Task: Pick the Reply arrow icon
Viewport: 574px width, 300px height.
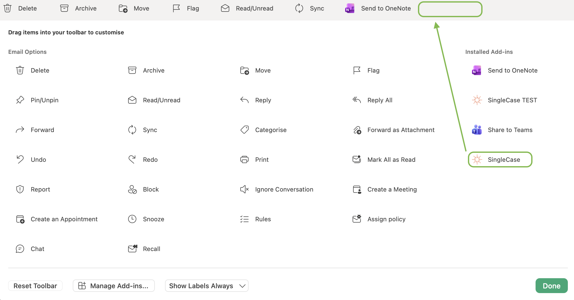Action: pyautogui.click(x=244, y=100)
